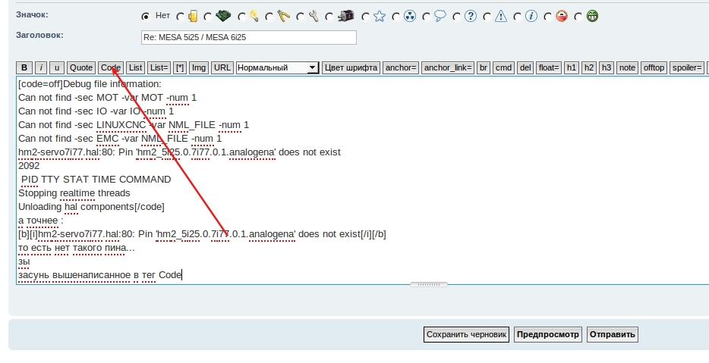Insert an h1 heading tag

coord(571,67)
